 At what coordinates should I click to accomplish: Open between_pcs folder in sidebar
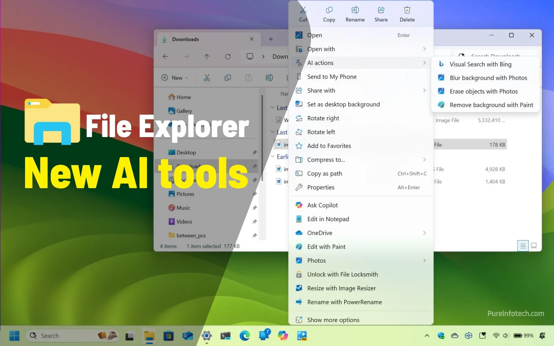pos(187,236)
